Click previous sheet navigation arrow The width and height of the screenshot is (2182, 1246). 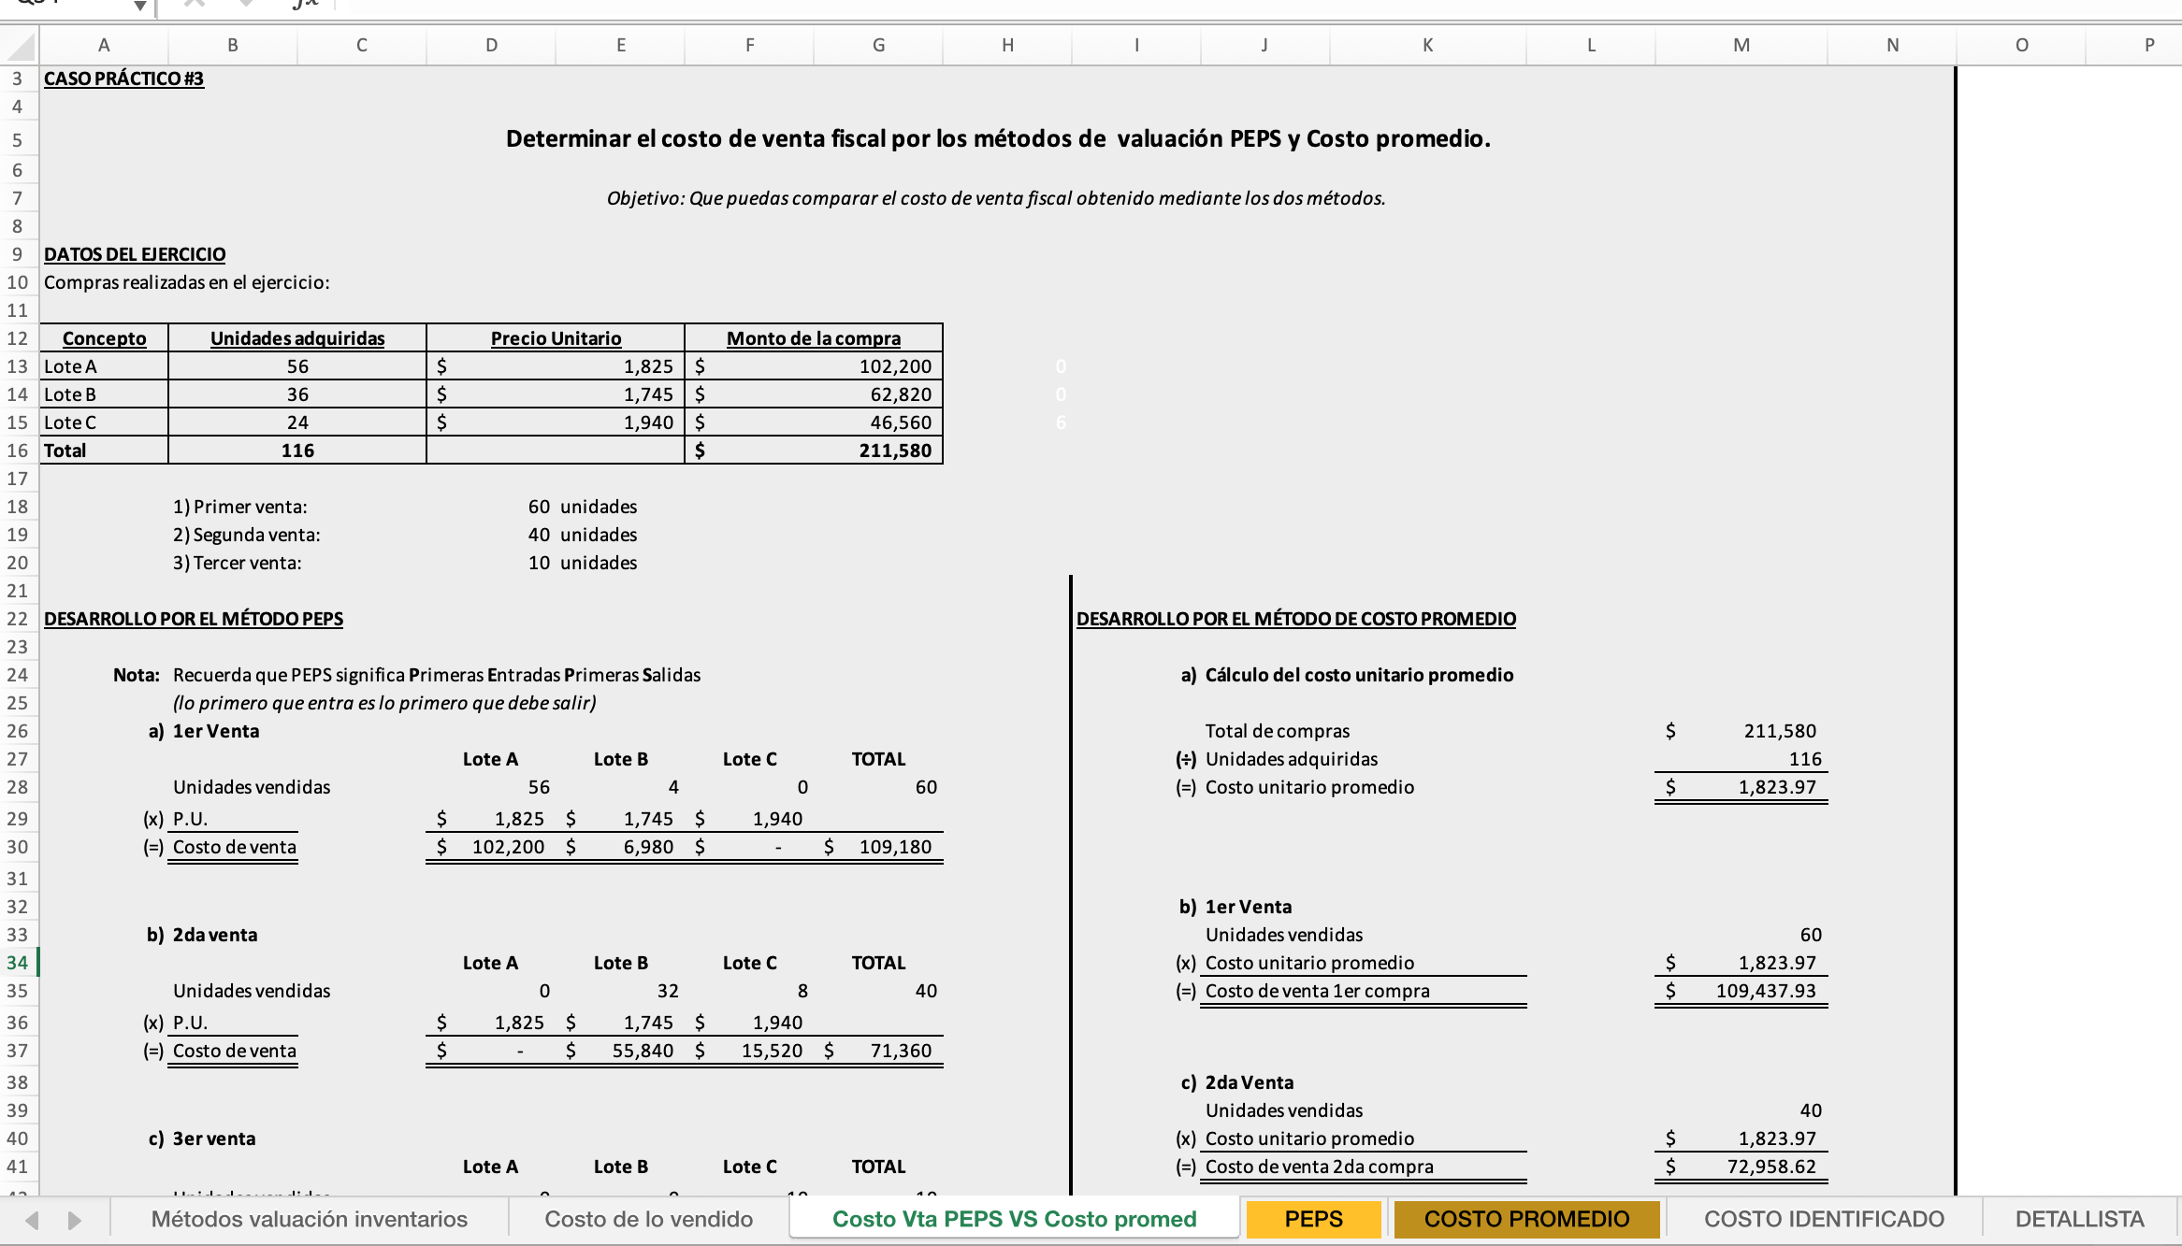(x=33, y=1220)
